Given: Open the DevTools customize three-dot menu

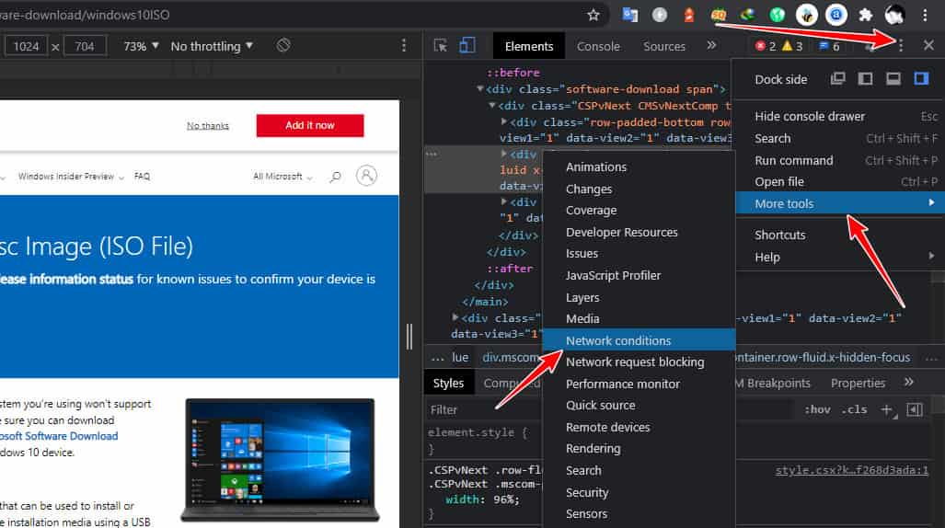Looking at the screenshot, I should [901, 46].
